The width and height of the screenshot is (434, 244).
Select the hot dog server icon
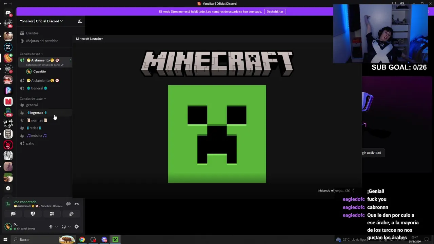pos(8,58)
